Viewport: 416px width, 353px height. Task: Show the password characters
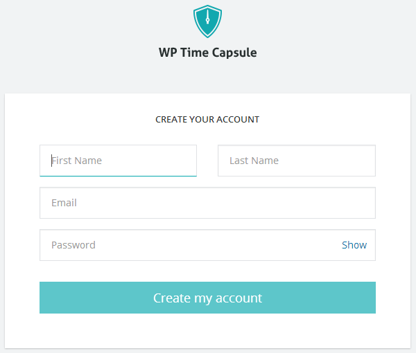(x=354, y=245)
